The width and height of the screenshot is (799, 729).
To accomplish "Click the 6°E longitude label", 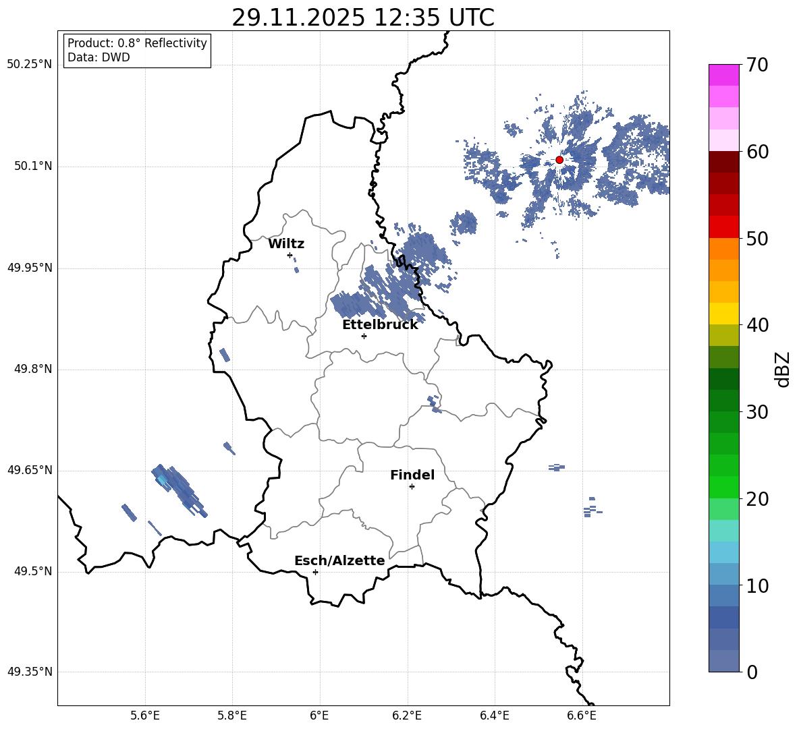I will (319, 716).
